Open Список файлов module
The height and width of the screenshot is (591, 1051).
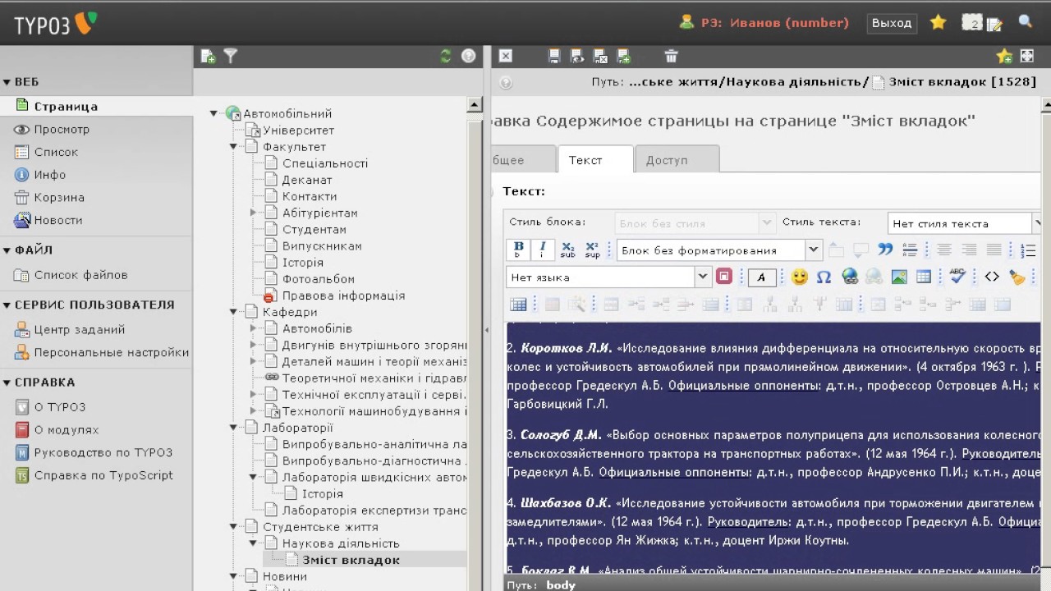80,275
